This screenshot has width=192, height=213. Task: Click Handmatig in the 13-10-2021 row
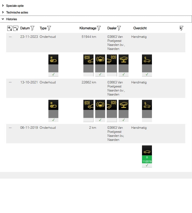point(139,82)
